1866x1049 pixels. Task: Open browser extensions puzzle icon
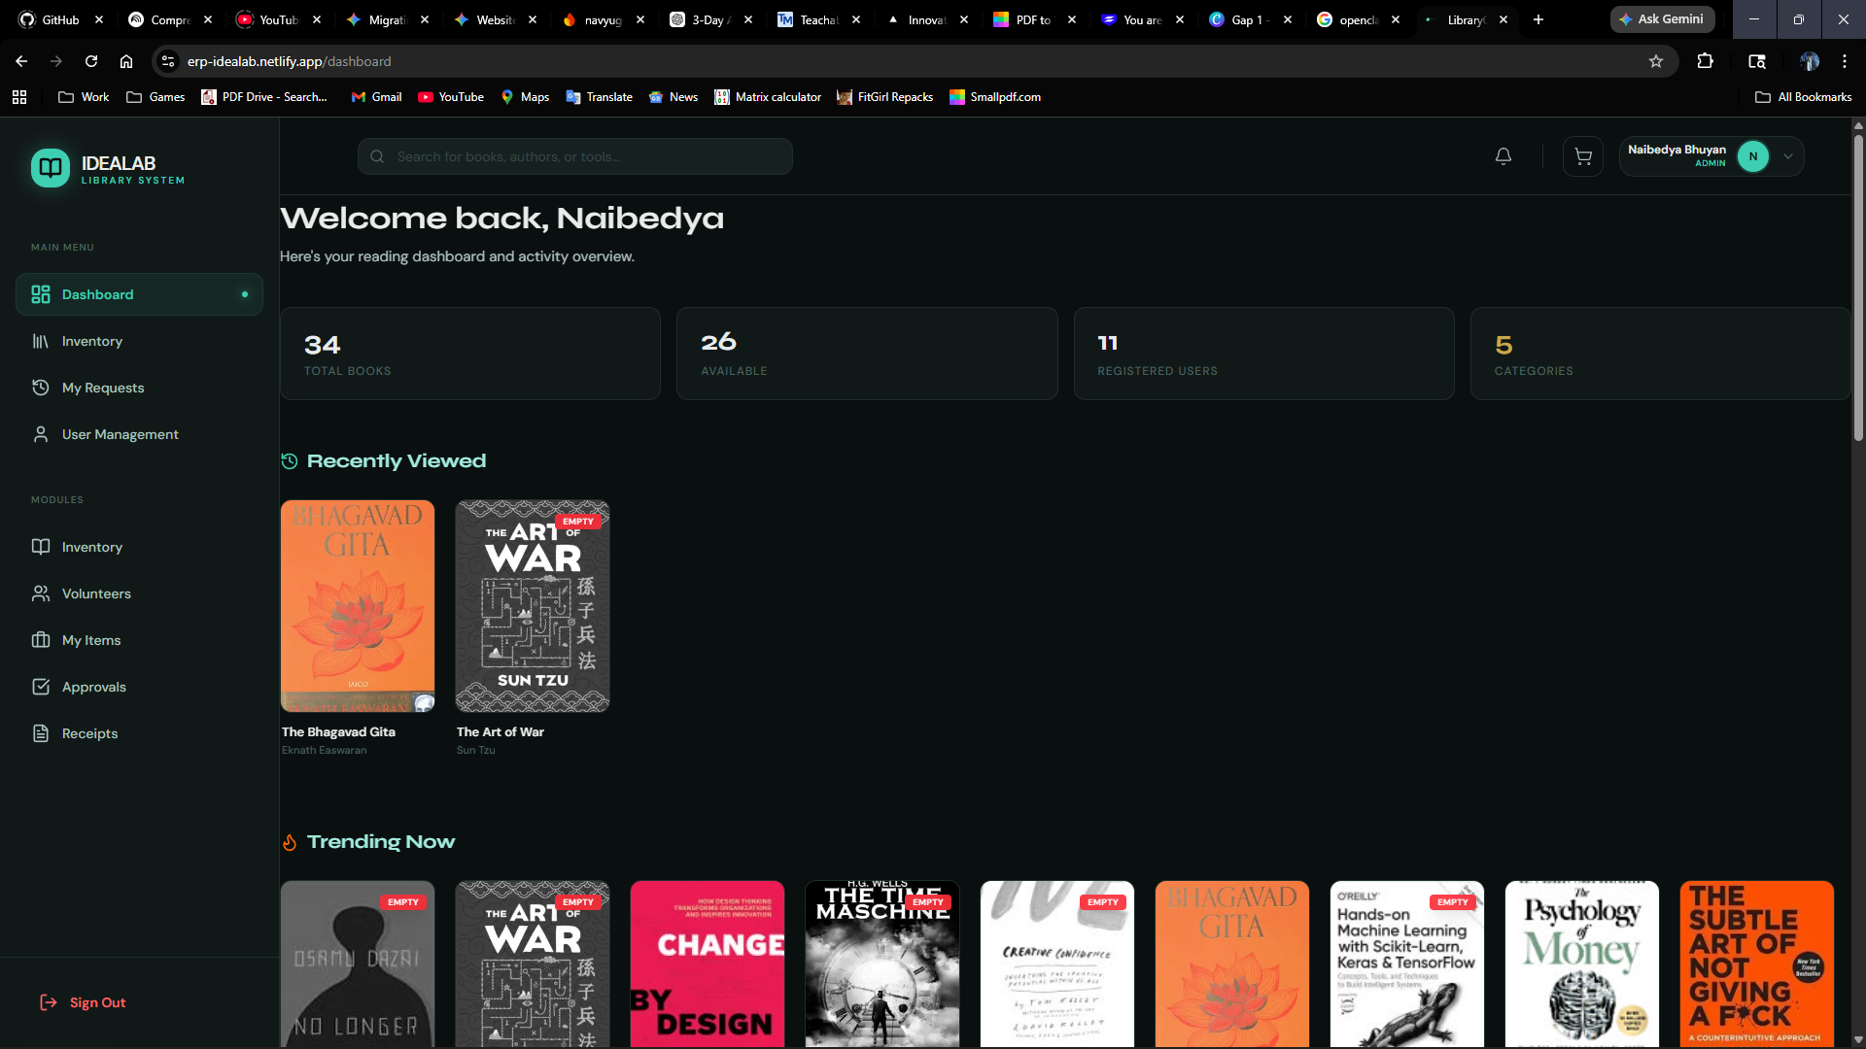click(x=1705, y=61)
